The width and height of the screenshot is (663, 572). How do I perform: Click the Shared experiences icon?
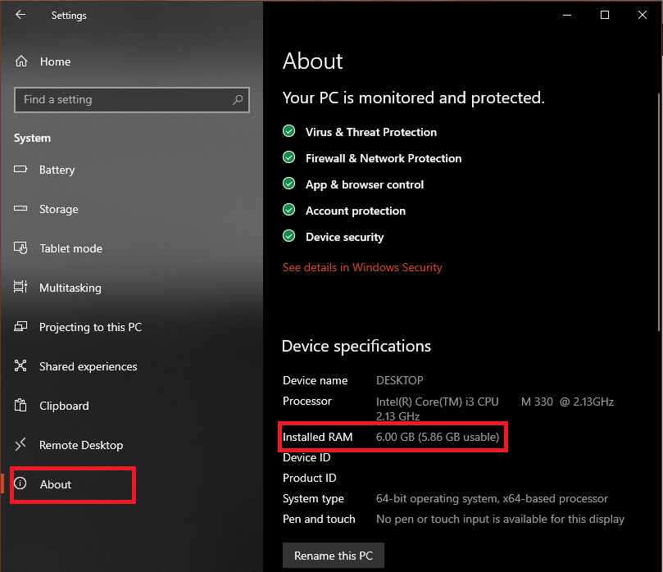(x=22, y=366)
